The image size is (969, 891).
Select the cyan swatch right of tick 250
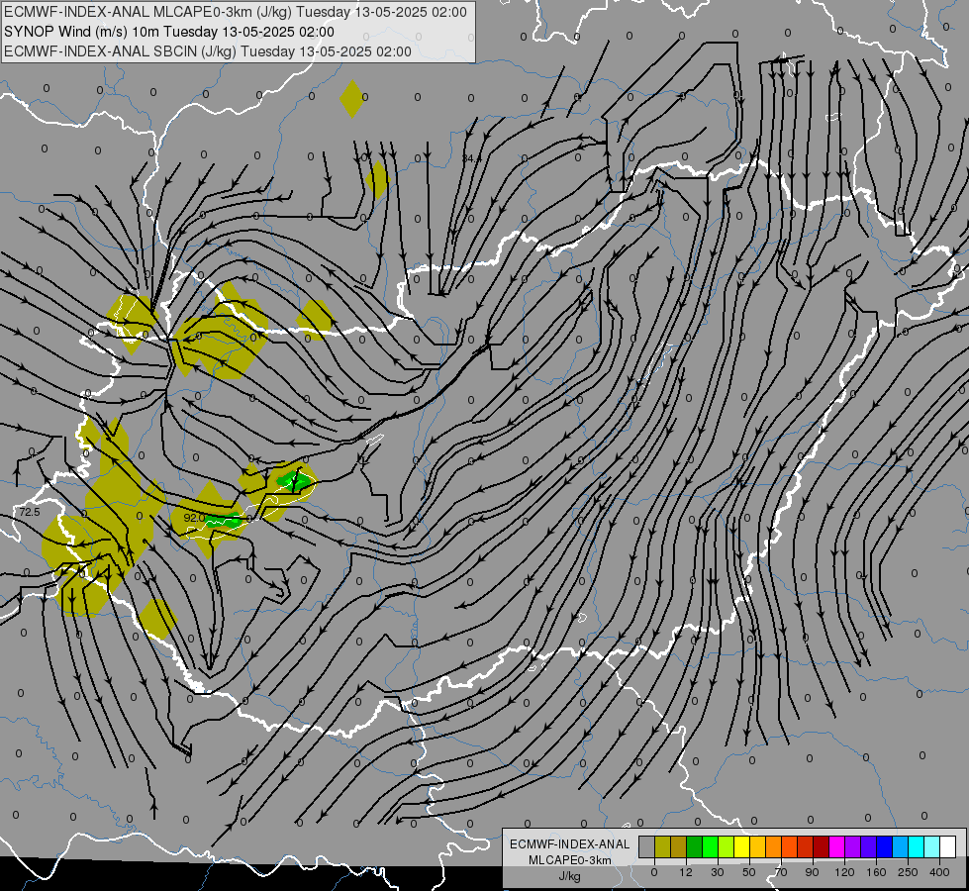[x=917, y=847]
